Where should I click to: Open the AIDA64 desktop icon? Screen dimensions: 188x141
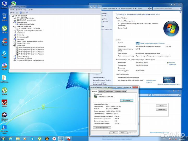4,102
